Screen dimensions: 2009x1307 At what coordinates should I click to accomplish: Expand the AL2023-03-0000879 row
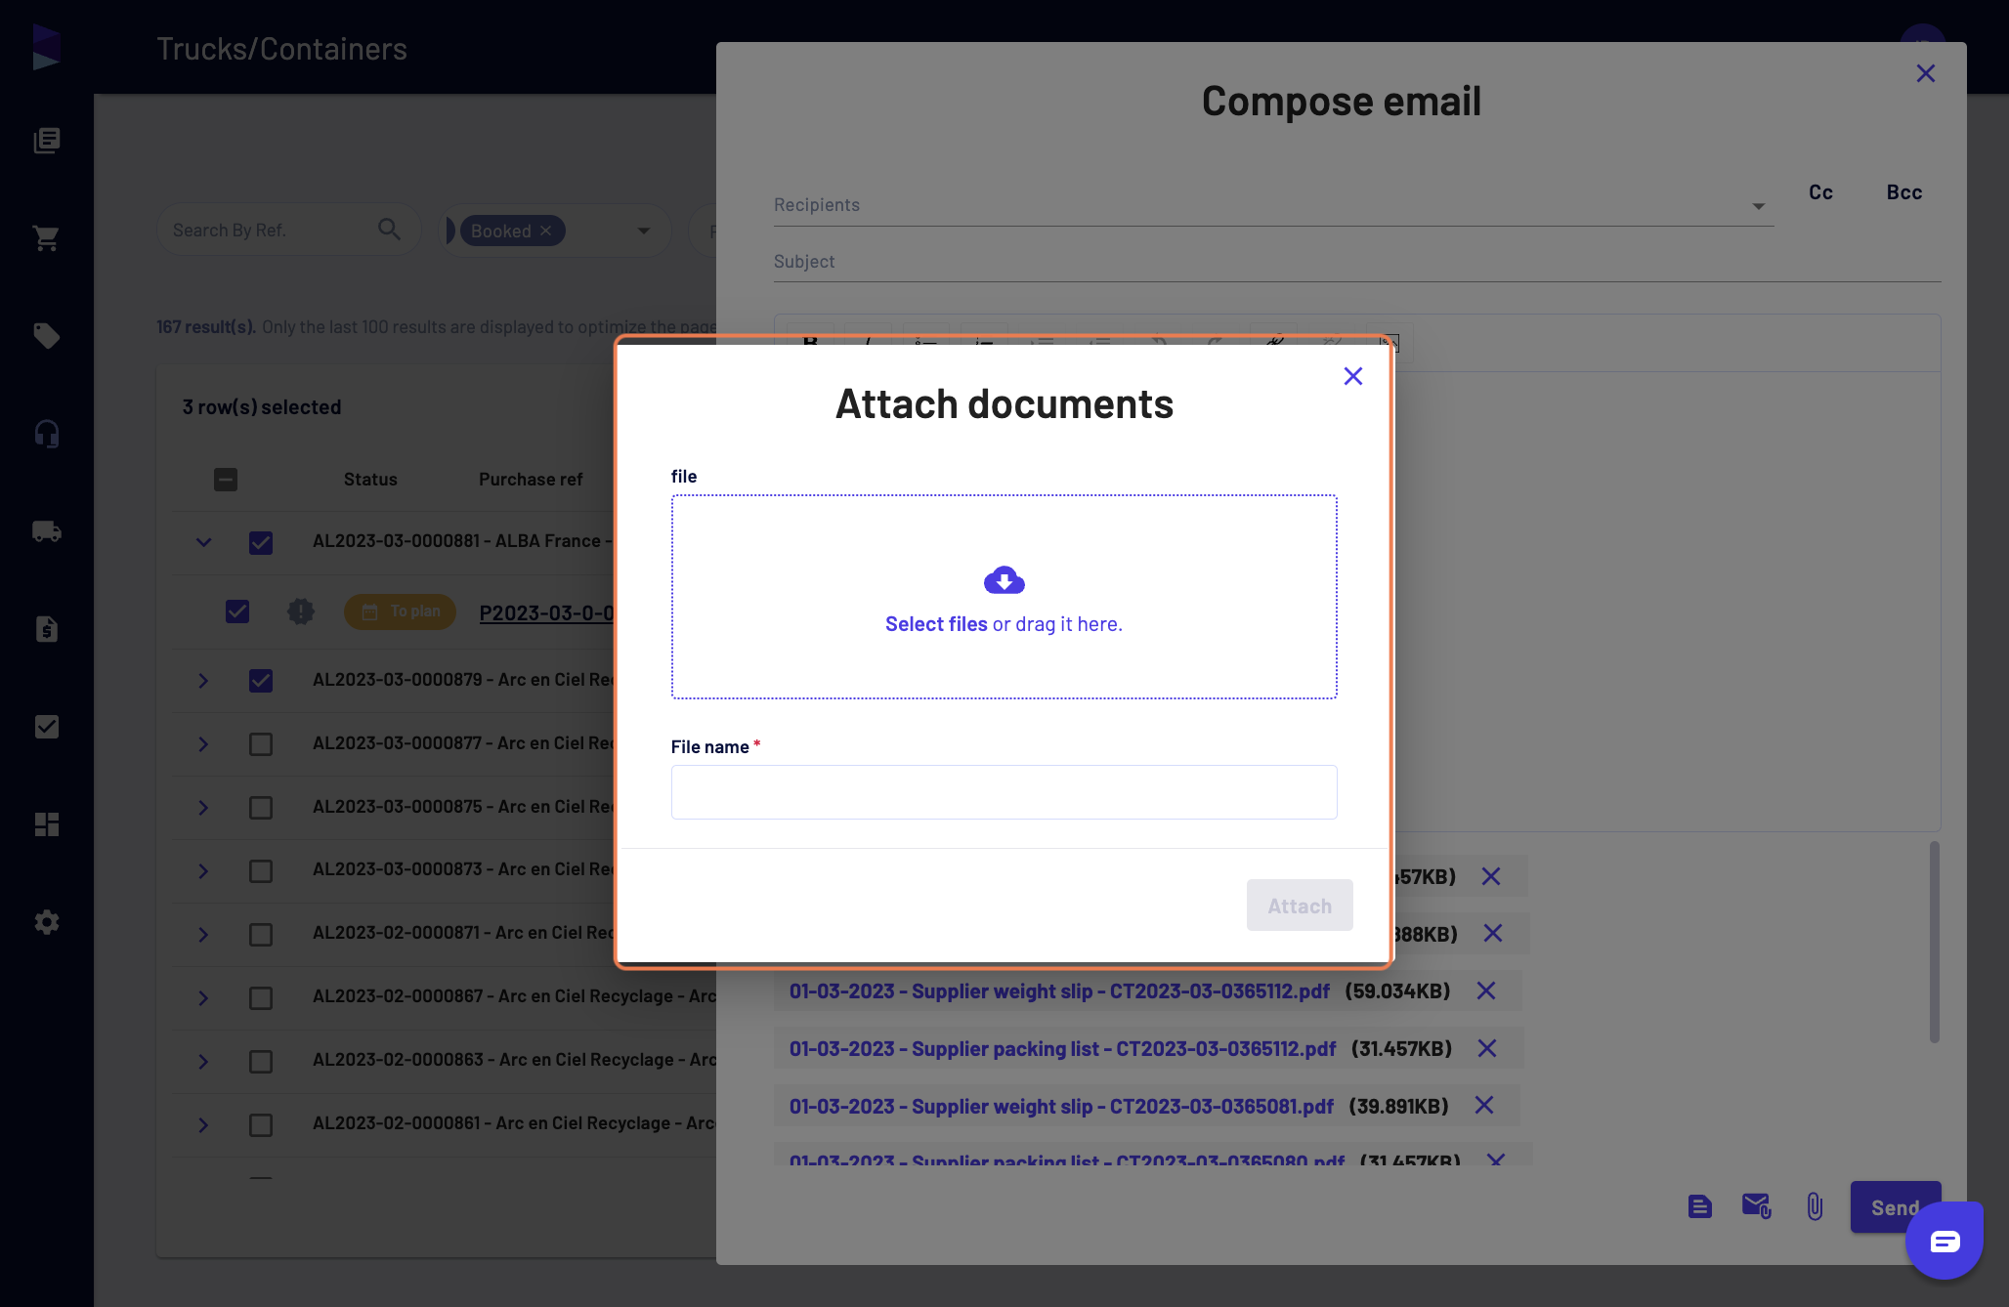click(203, 680)
